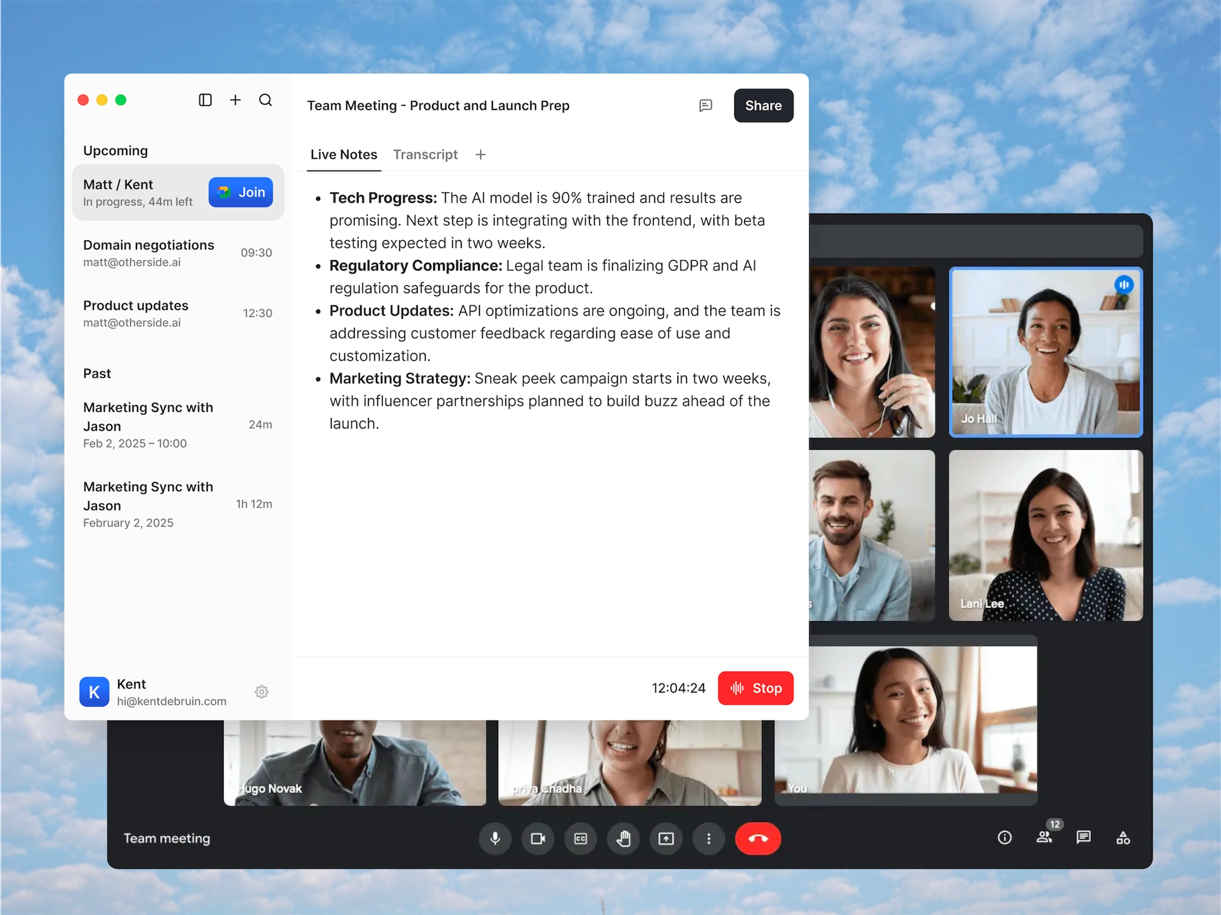Raise hand in the meeting toolbar
Viewport: 1221px width, 915px height.
click(x=623, y=838)
